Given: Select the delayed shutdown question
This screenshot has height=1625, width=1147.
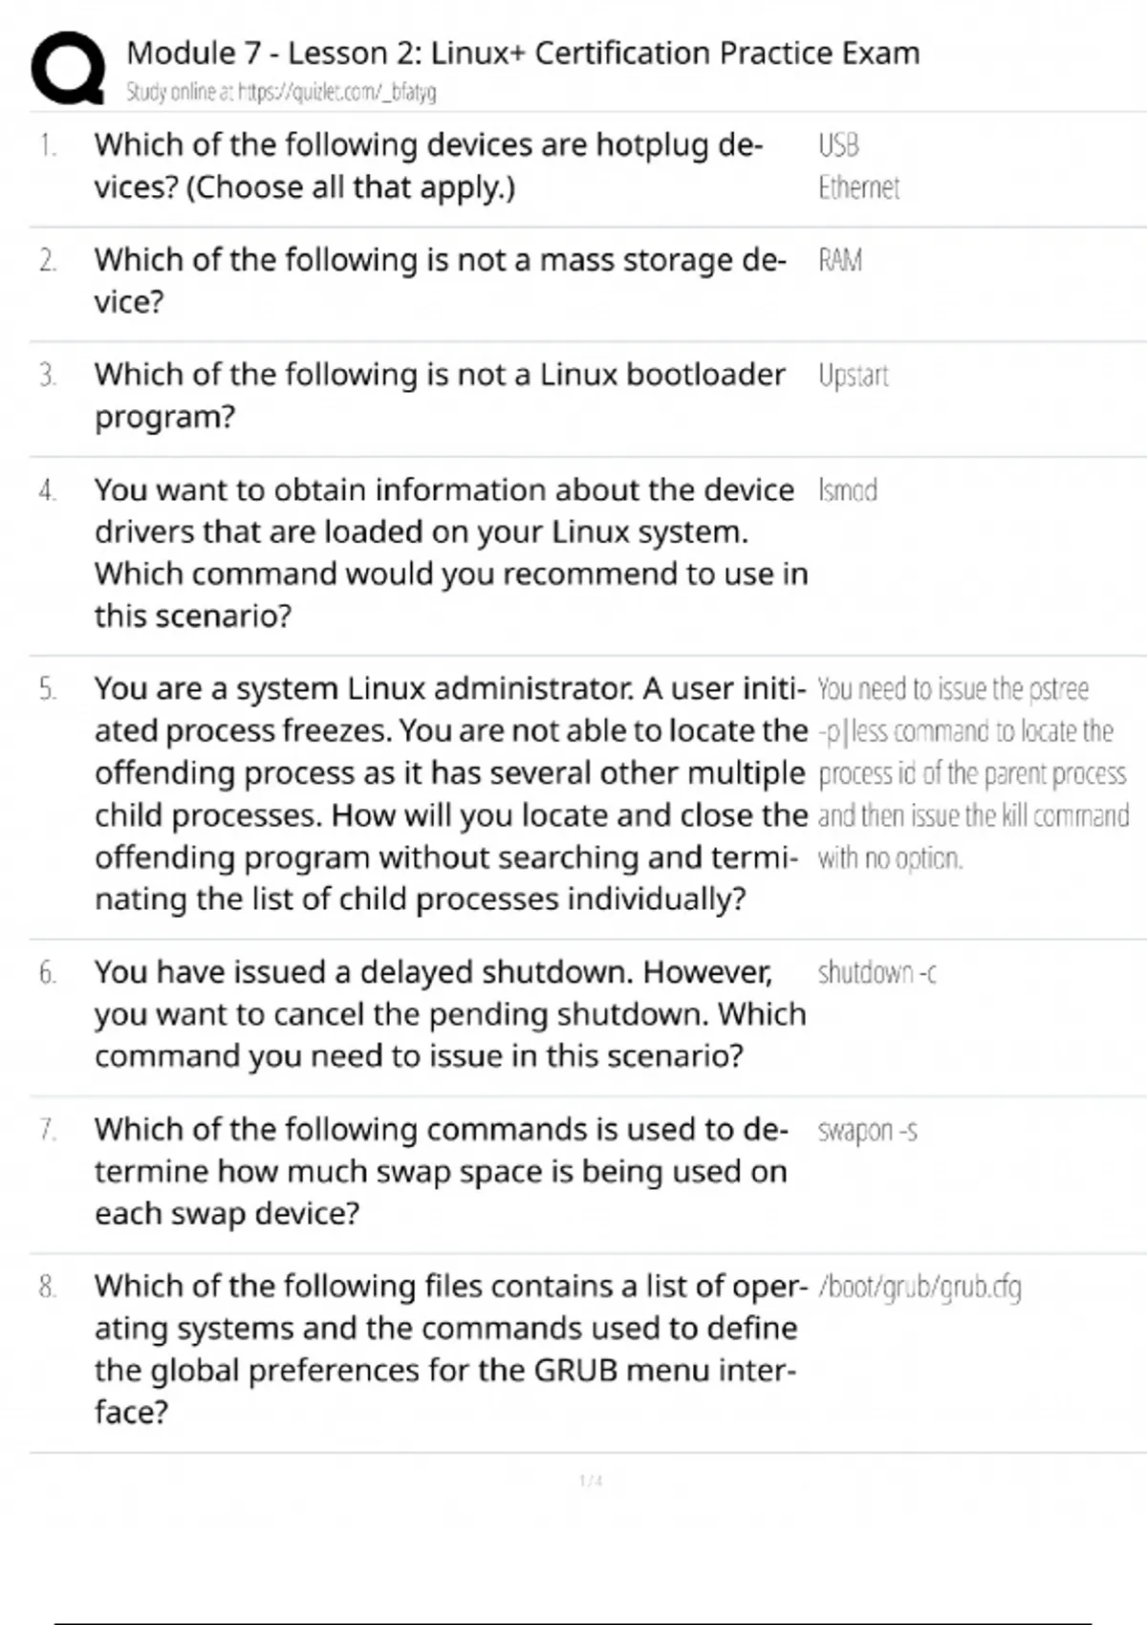Looking at the screenshot, I should click(450, 1013).
